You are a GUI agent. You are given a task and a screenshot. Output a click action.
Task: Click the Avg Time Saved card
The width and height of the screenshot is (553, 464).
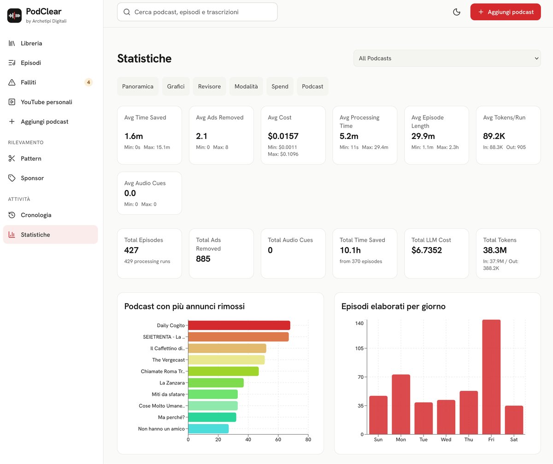tap(149, 135)
